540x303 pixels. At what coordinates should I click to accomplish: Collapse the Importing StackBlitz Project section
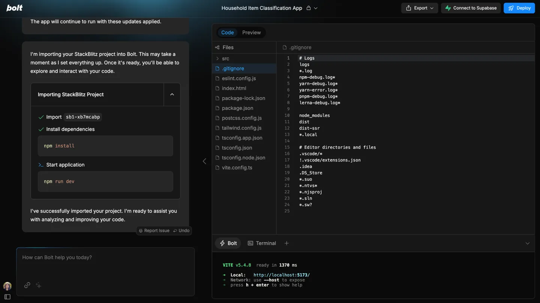pyautogui.click(x=172, y=94)
